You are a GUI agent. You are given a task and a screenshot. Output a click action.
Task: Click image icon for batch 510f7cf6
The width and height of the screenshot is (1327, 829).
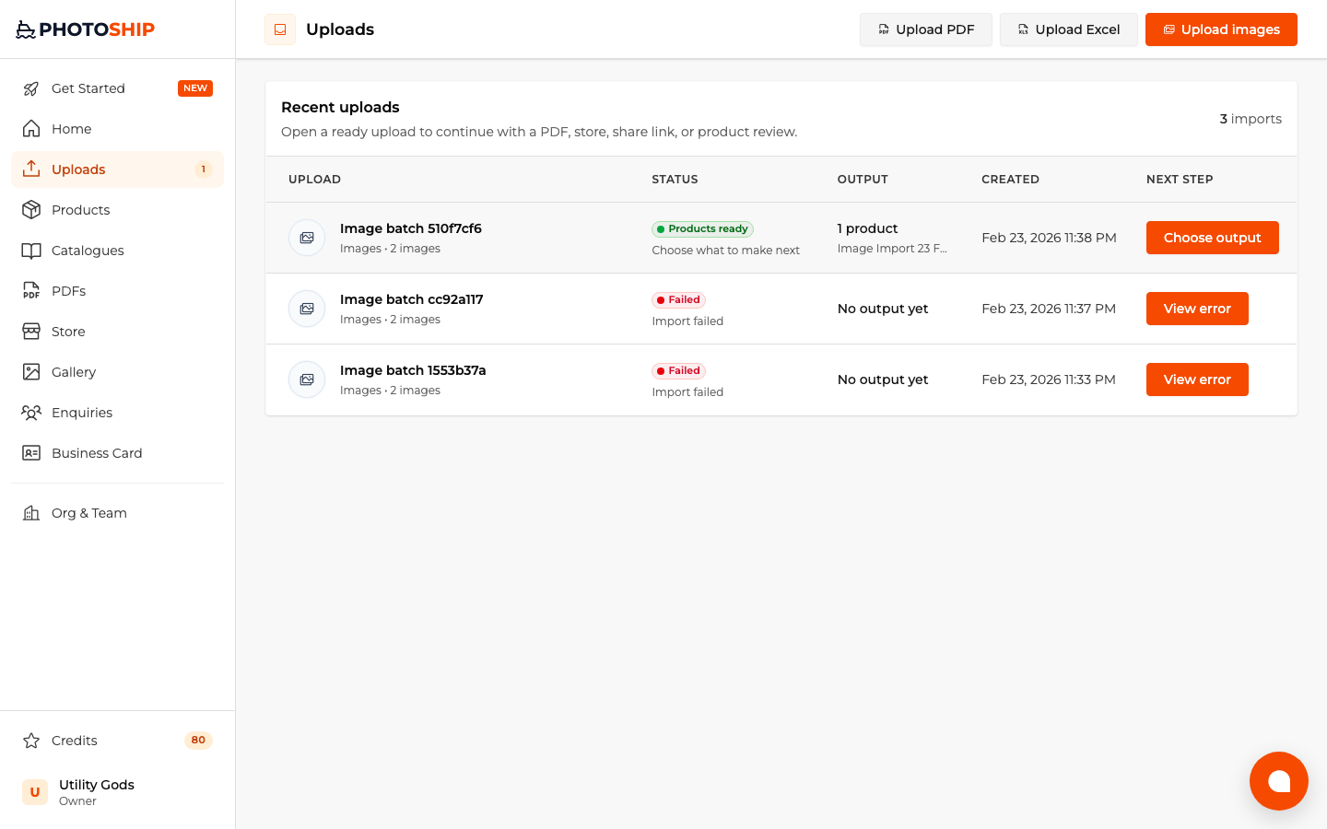pos(307,238)
